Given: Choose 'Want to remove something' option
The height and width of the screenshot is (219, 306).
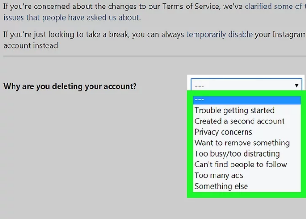Looking at the screenshot, I should pos(242,143).
